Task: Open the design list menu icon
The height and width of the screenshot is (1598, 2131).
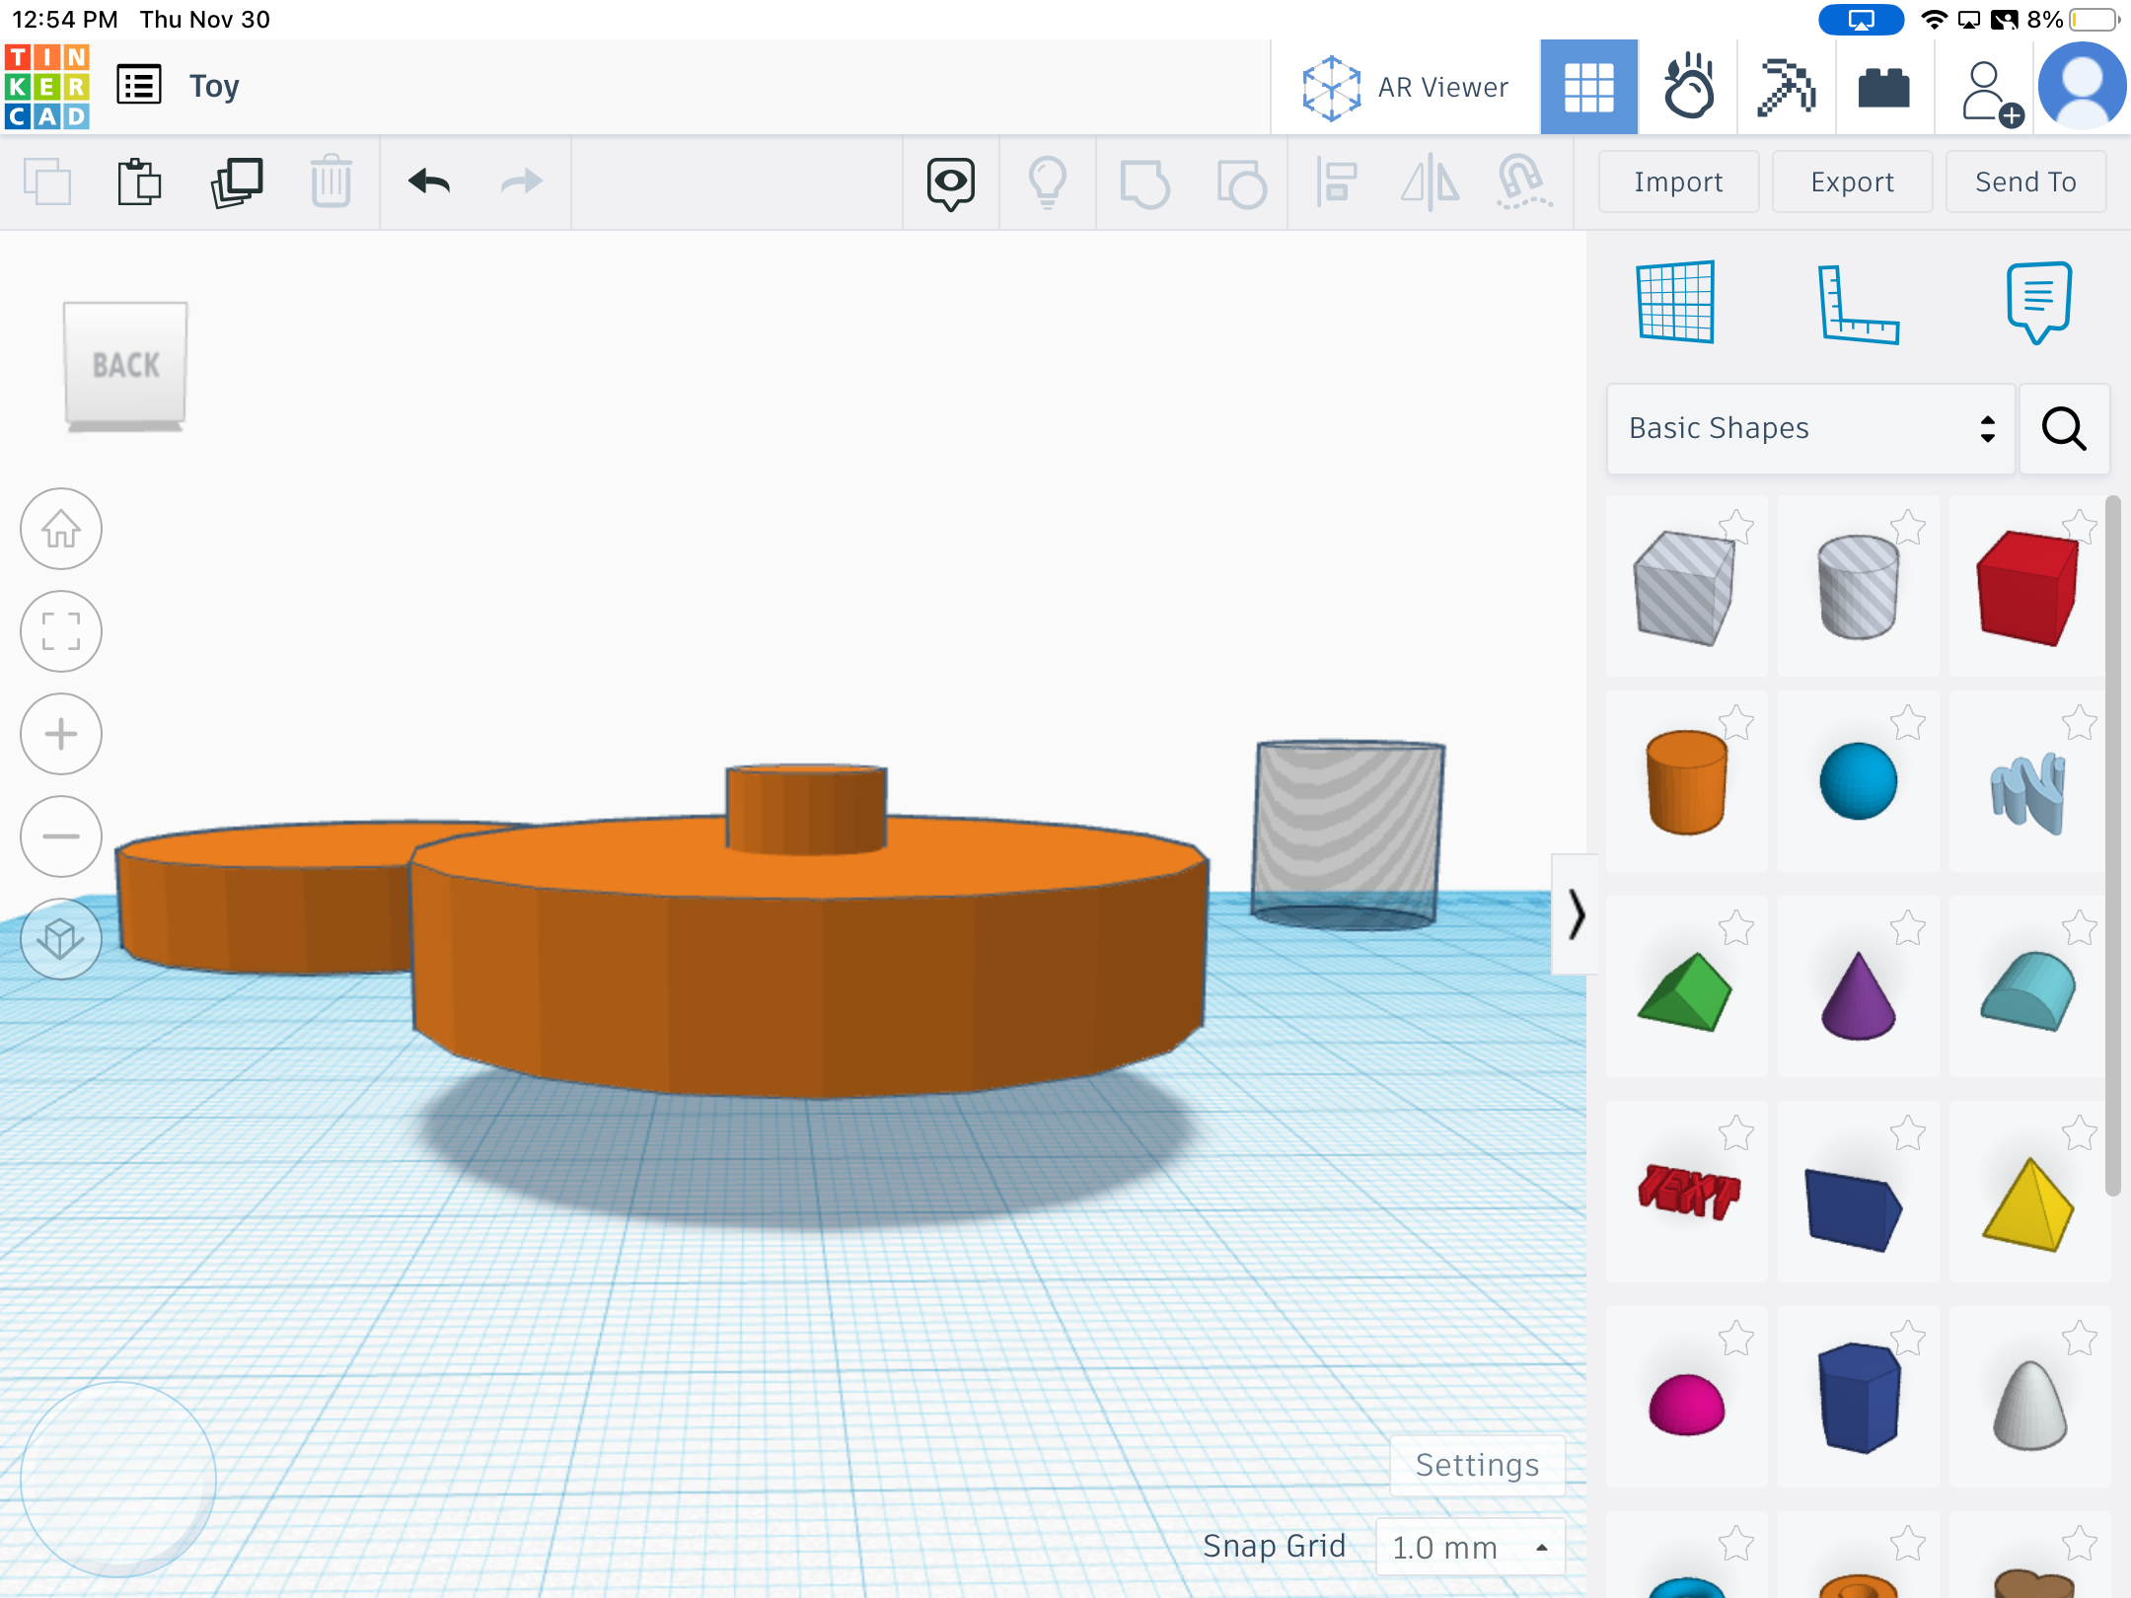Action: click(x=139, y=86)
